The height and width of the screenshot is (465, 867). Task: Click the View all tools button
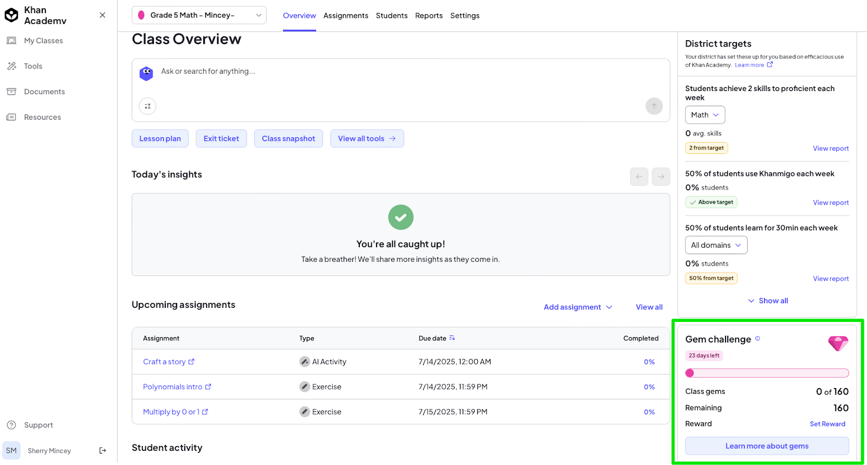(367, 139)
